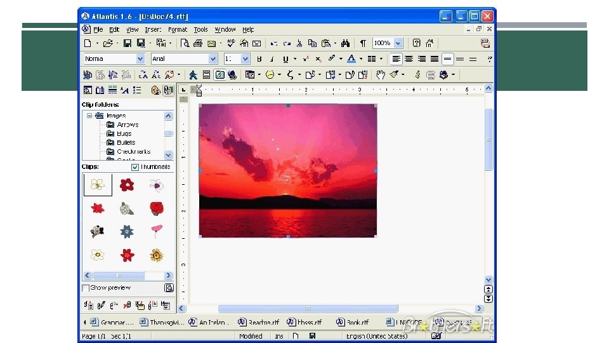This screenshot has width=609, height=343.
Task: Apply subscript formatting
Action: pyautogui.click(x=318, y=59)
